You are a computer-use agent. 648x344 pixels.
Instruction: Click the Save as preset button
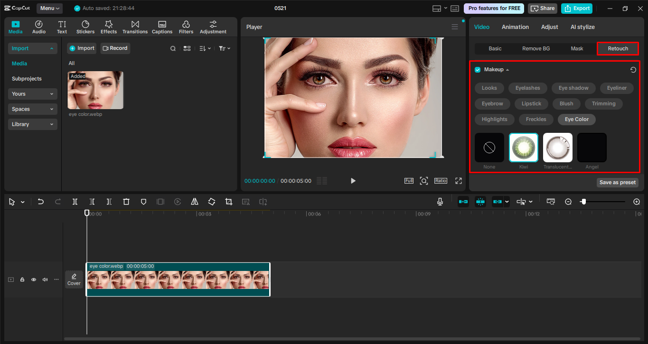[x=617, y=182]
